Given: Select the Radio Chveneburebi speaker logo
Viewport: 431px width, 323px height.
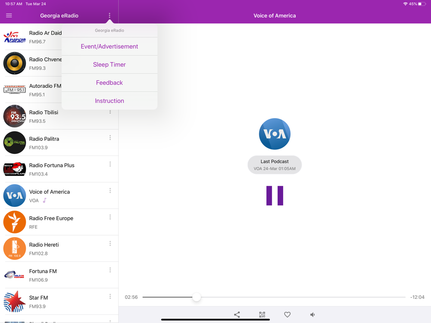Looking at the screenshot, I should (15, 63).
